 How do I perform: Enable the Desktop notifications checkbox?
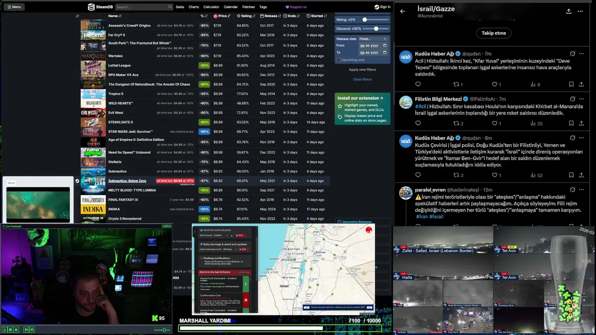point(201,258)
